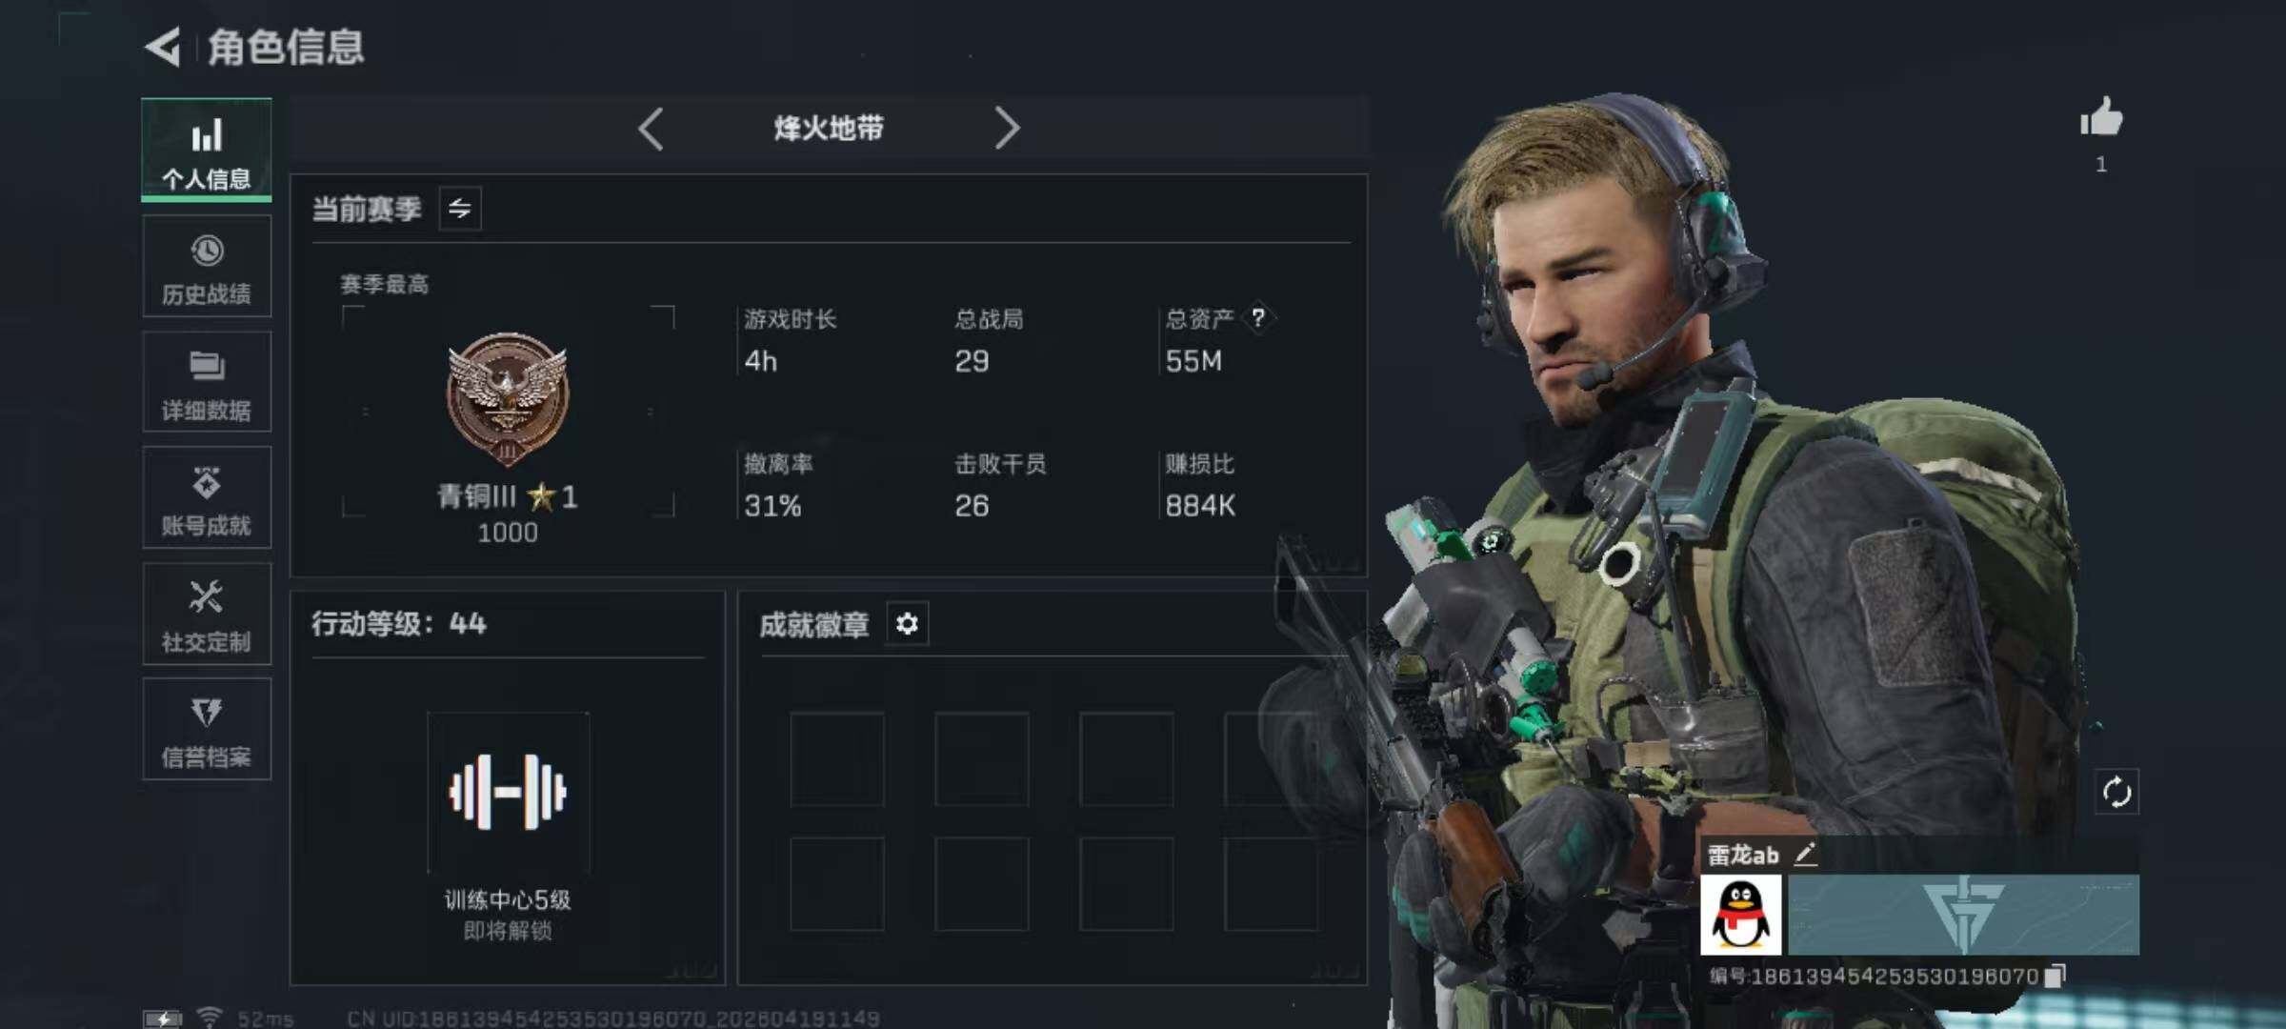Click the 总资产 question mark help icon
The width and height of the screenshot is (2286, 1029).
click(x=1258, y=317)
